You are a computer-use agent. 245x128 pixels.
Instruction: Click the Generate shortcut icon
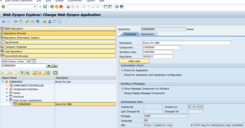click(x=110, y=7)
